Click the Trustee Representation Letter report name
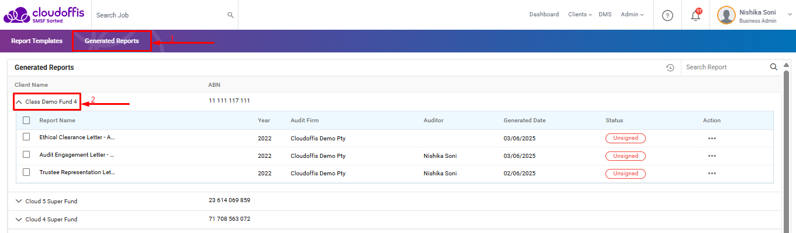796x233 pixels. (x=77, y=172)
